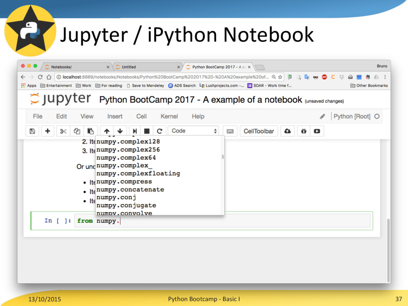
Task: Go back with the browser back arrow
Action: pyautogui.click(x=23, y=77)
